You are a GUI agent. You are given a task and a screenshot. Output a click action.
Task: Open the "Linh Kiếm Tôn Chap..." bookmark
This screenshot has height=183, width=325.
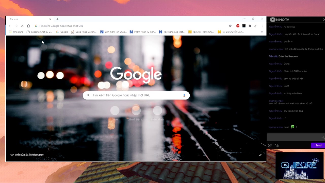click(113, 32)
